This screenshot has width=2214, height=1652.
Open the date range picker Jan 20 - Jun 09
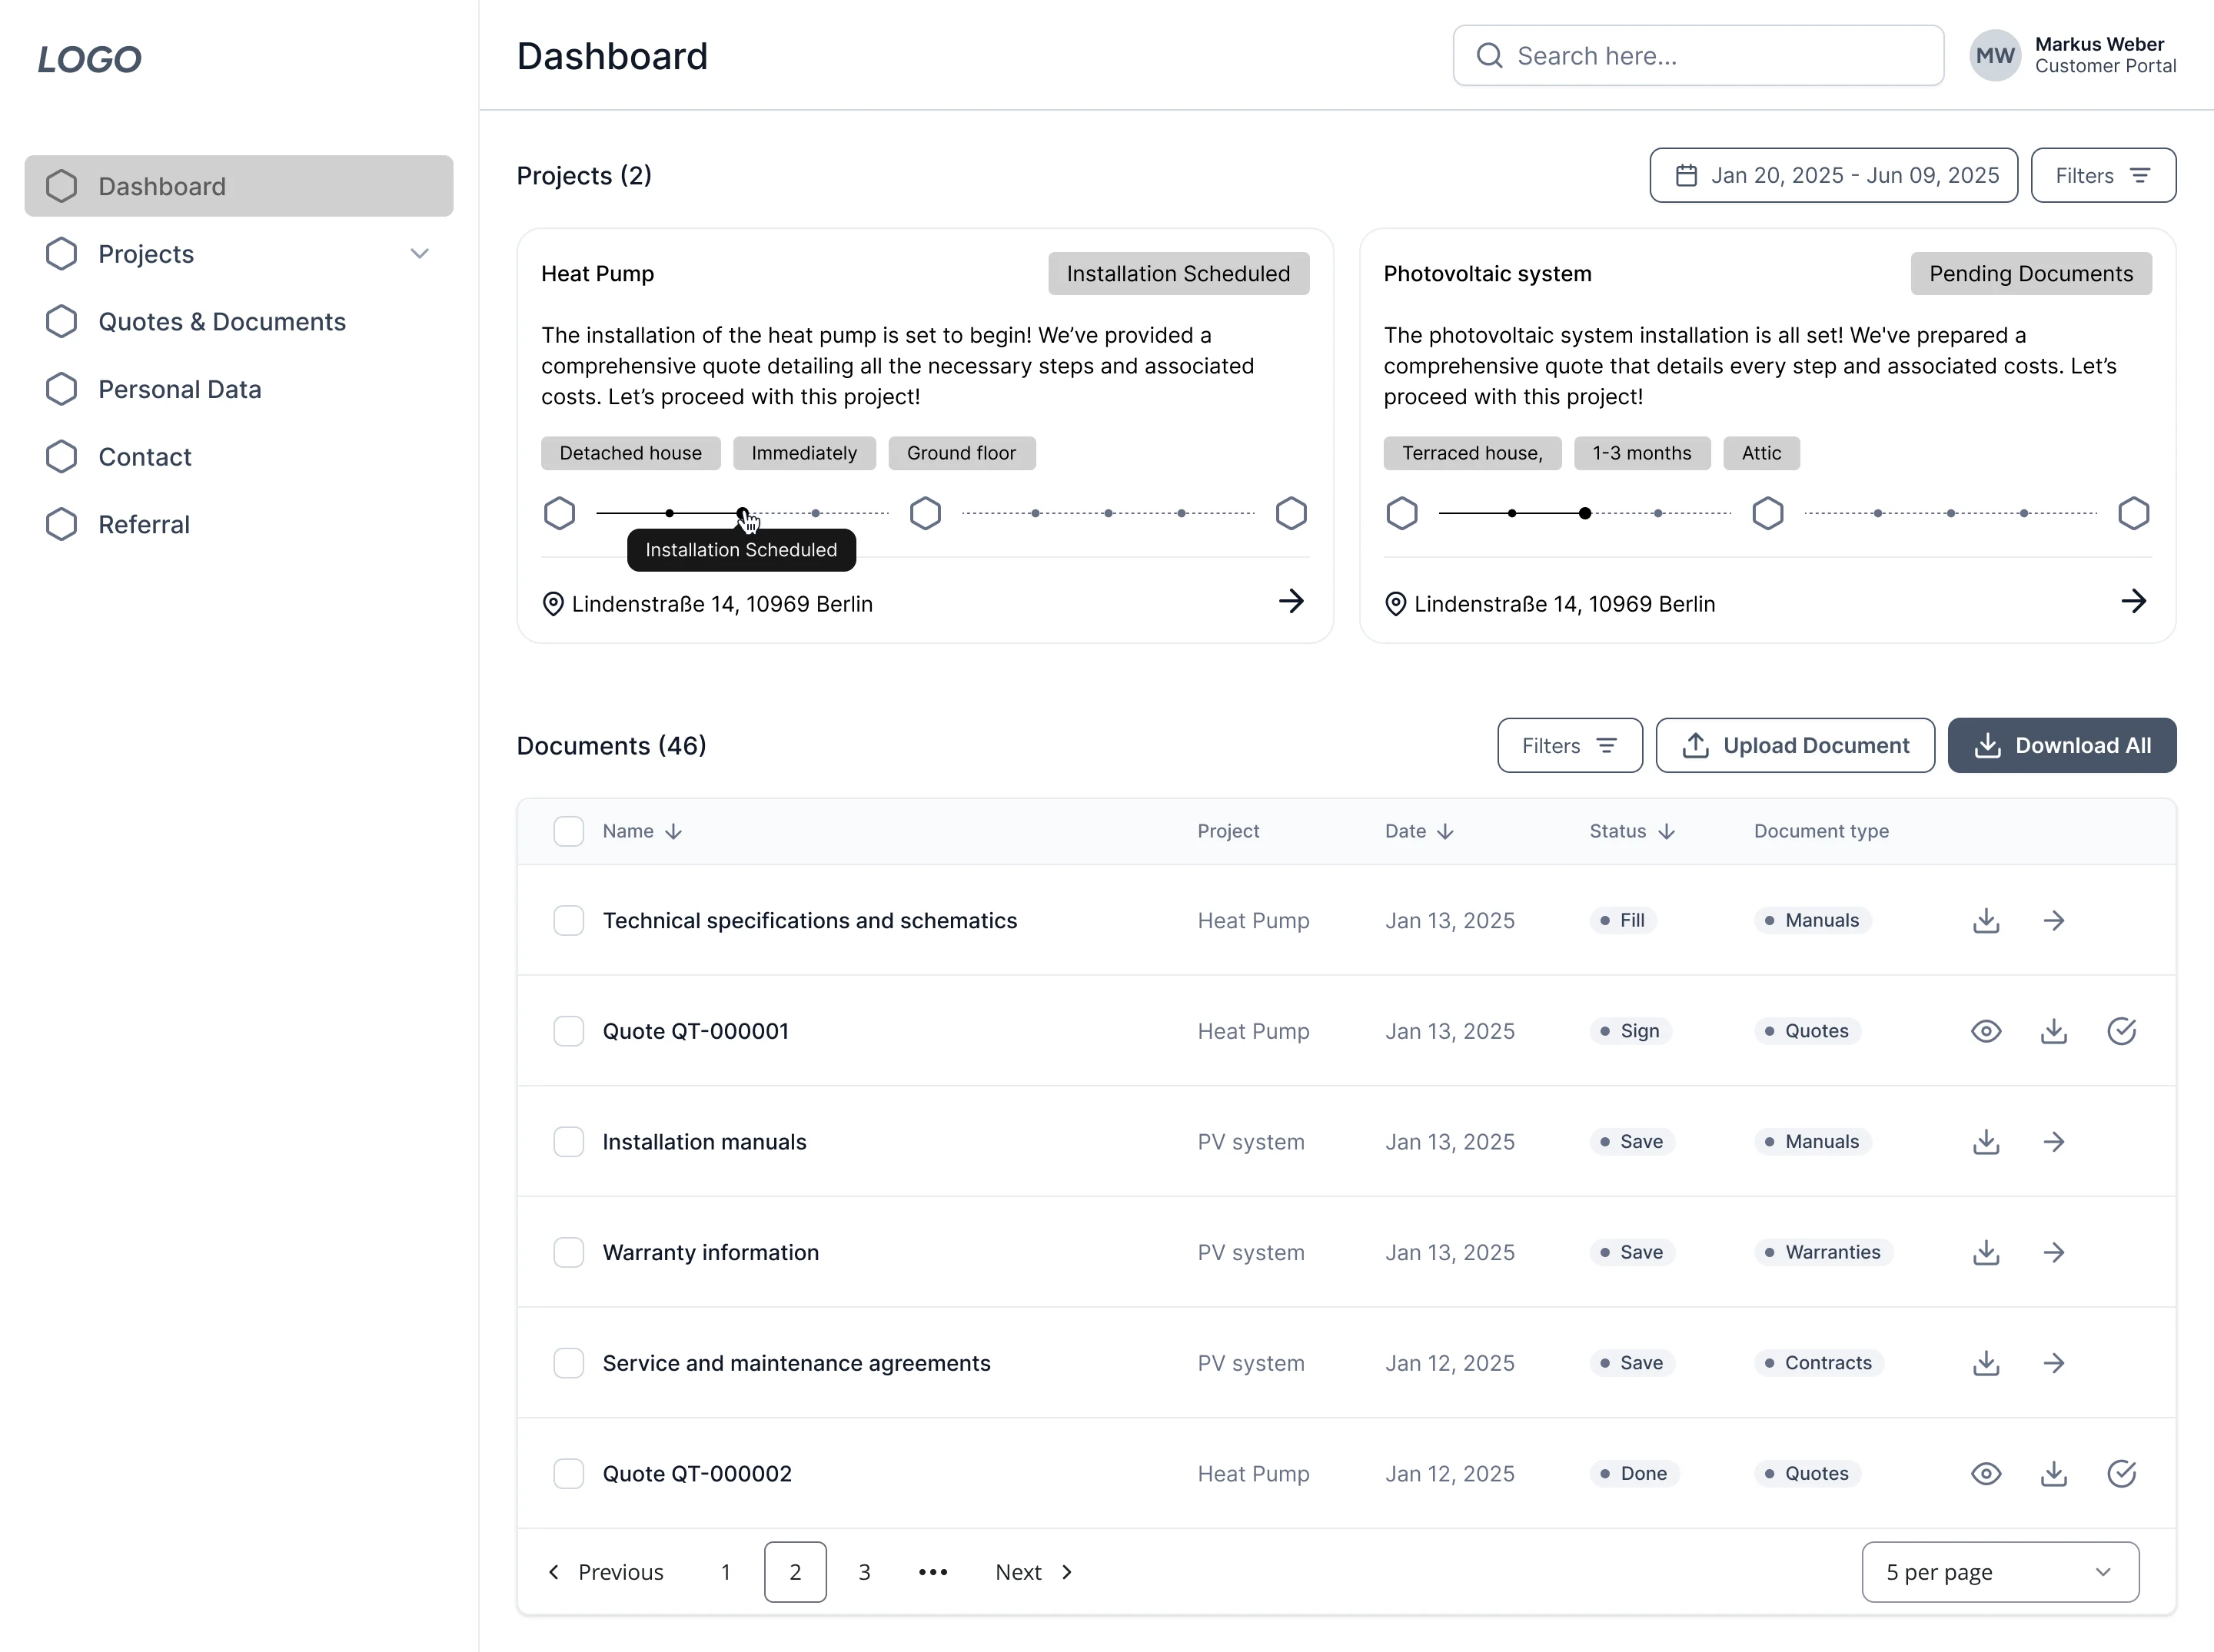point(1833,176)
